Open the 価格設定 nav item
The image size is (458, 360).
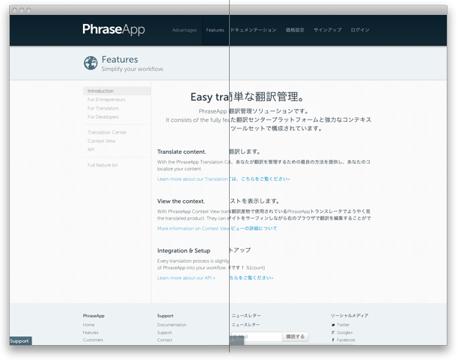coord(295,30)
